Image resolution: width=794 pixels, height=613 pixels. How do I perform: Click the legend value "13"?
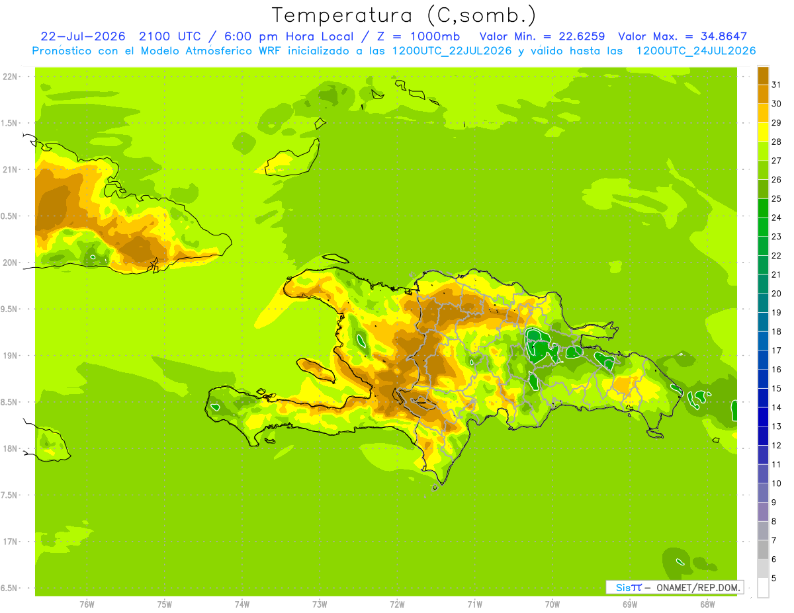click(776, 427)
